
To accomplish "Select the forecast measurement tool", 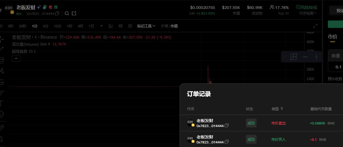I will click(2, 82).
